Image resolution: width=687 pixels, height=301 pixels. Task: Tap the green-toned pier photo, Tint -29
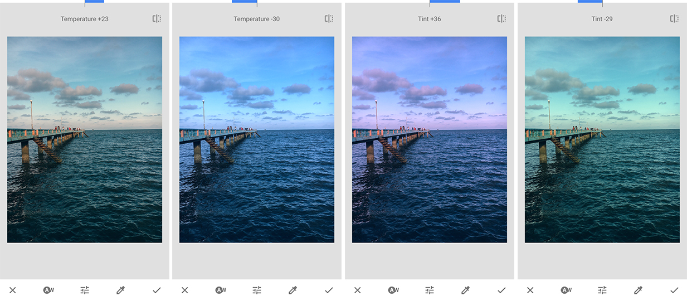602,140
